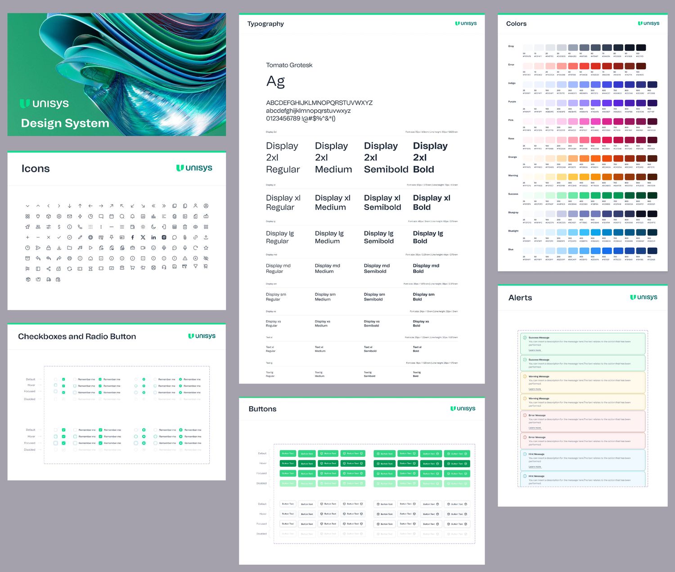Click the single chevron-left icon

[x=49, y=206]
